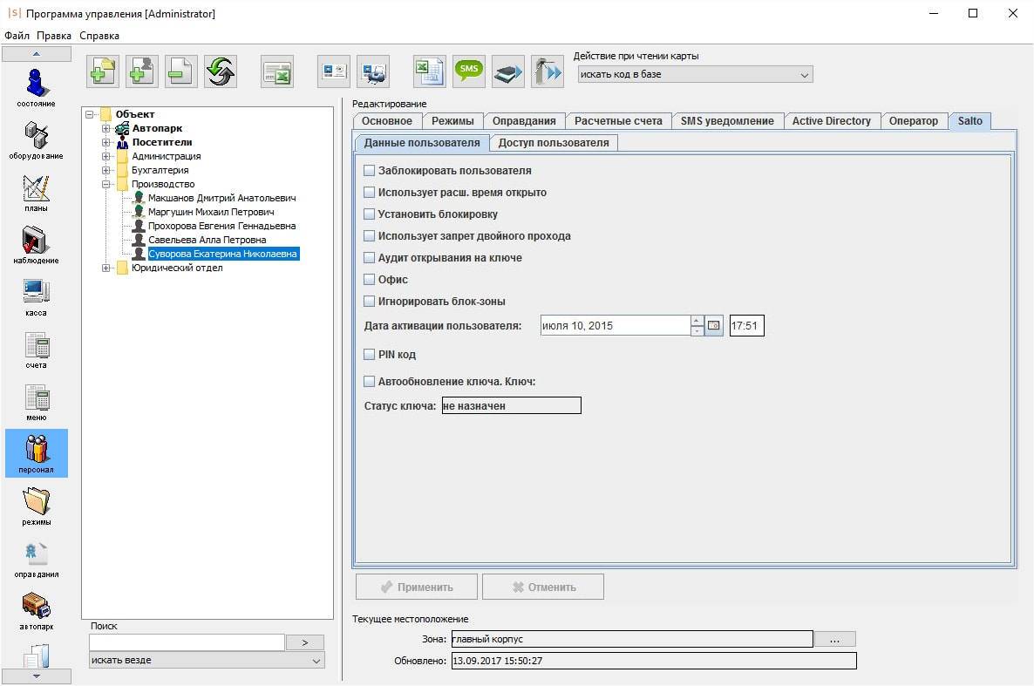The height and width of the screenshot is (686, 1034).
Task: Click the add folder toolbar icon
Action: pyautogui.click(x=103, y=72)
